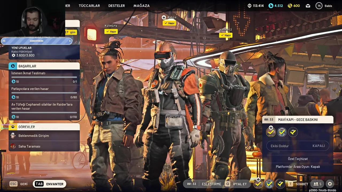Viewport: 342px width, 192px height.
Task: Open the Yeni Ufuklar event card
Action: (44, 52)
